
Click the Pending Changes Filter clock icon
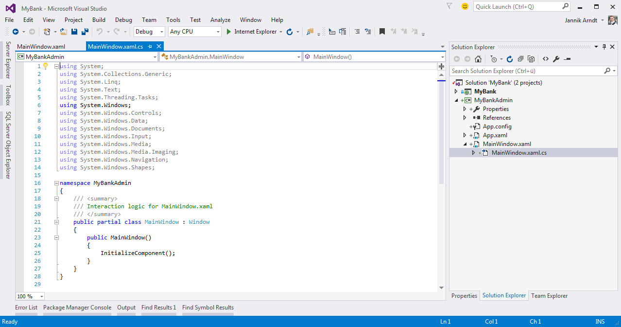(494, 59)
